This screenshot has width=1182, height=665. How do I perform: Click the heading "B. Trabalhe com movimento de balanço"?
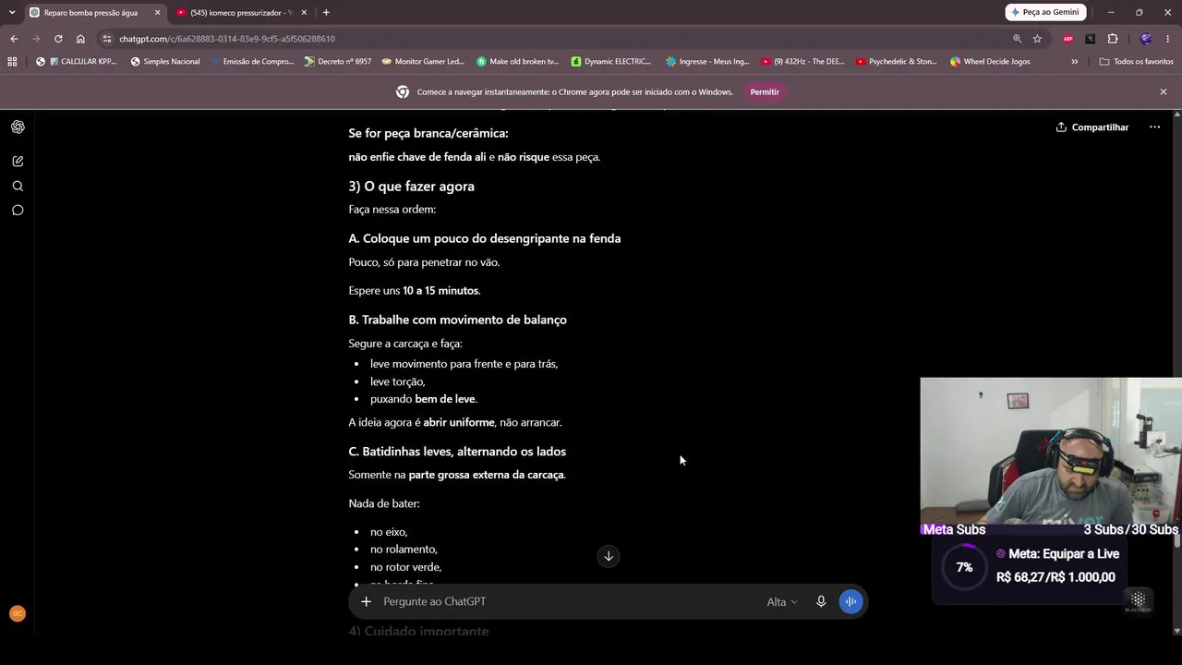point(457,320)
